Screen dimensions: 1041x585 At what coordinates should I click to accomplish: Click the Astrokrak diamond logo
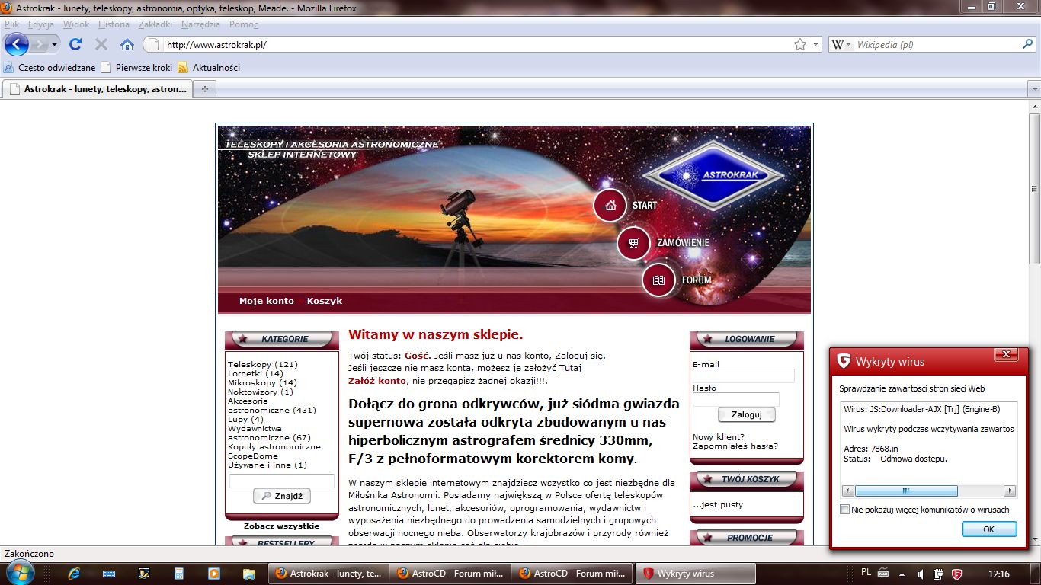(713, 175)
